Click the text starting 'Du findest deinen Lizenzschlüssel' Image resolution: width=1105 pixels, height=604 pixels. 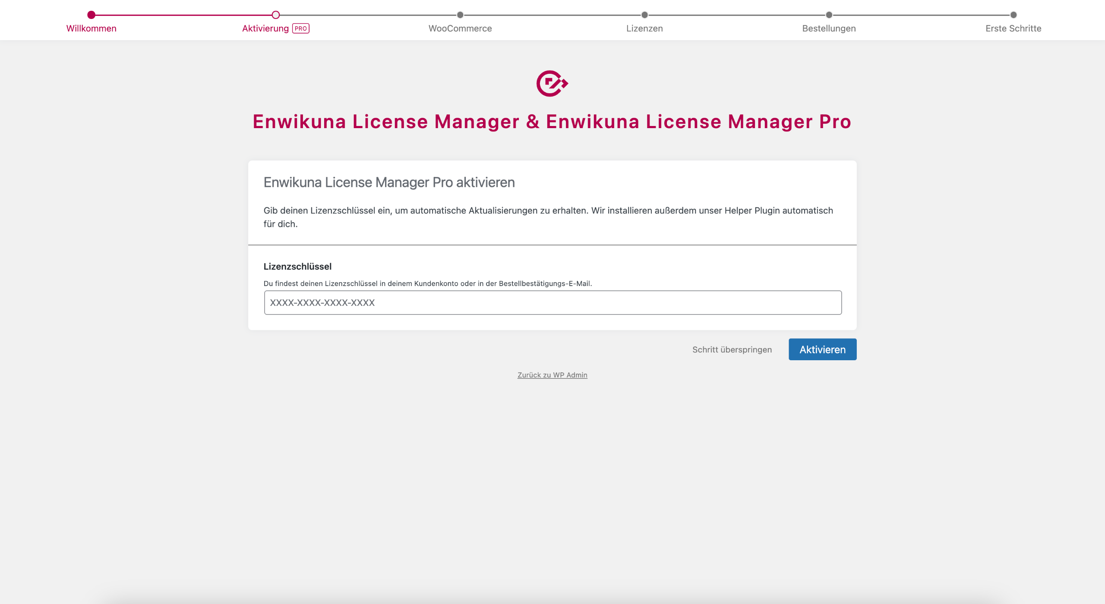click(x=427, y=283)
